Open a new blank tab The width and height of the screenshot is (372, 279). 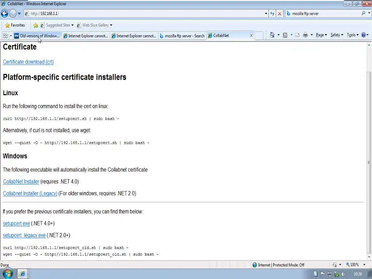coord(259,36)
